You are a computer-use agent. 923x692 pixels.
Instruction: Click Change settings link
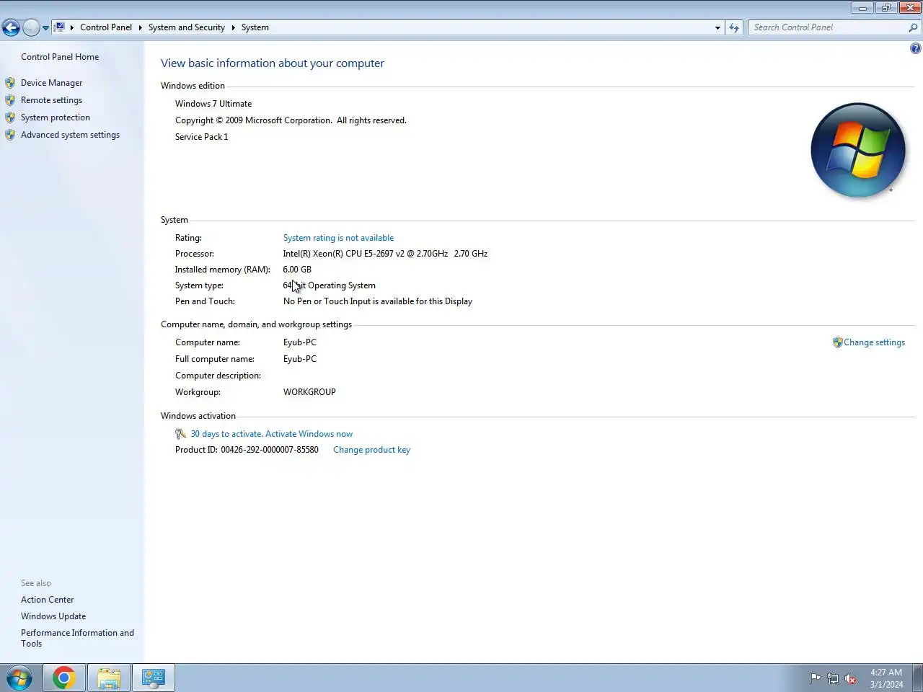click(874, 342)
